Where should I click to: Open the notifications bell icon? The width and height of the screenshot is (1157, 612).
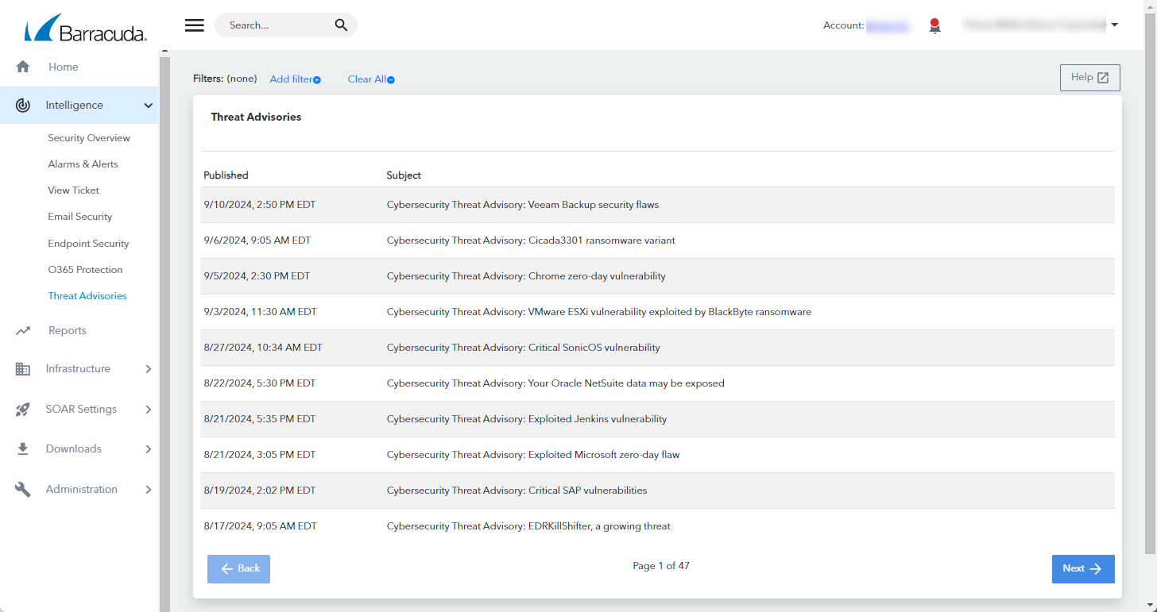(934, 26)
